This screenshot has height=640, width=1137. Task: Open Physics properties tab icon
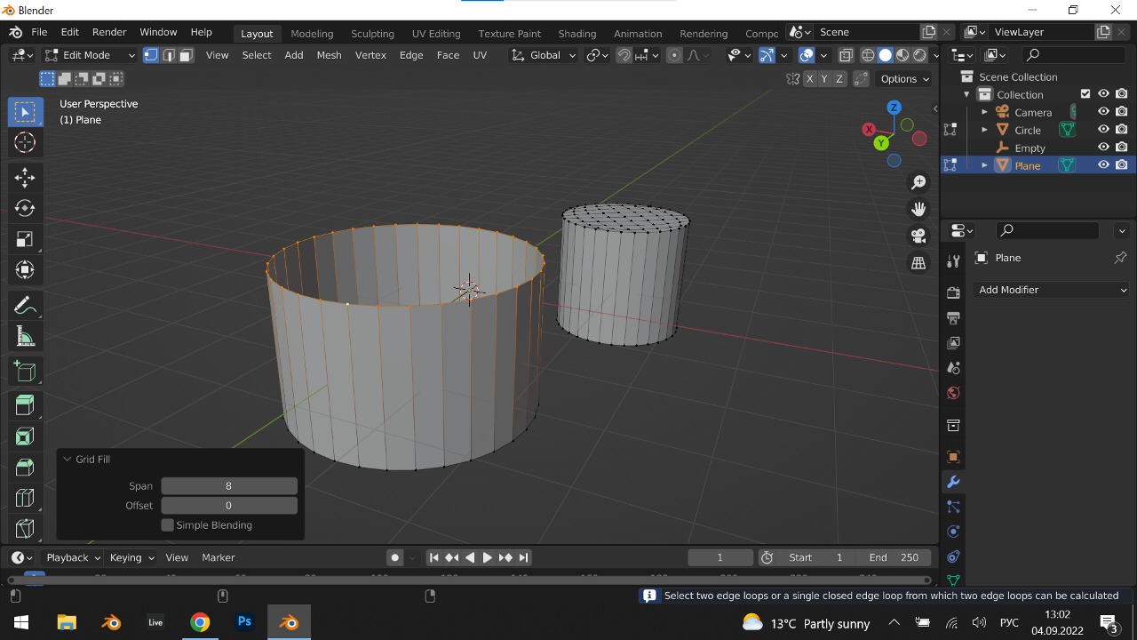tap(953, 532)
